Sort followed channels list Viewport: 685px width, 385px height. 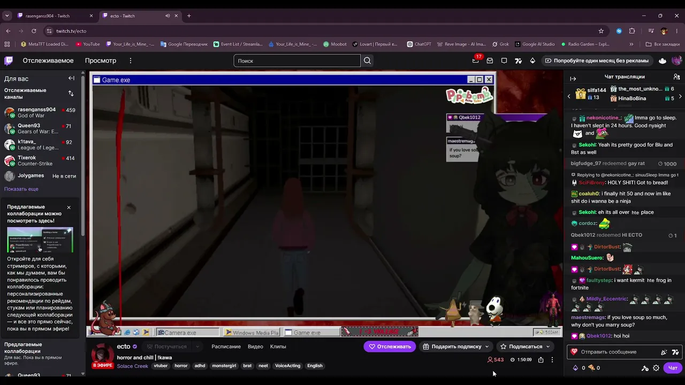[x=71, y=94]
